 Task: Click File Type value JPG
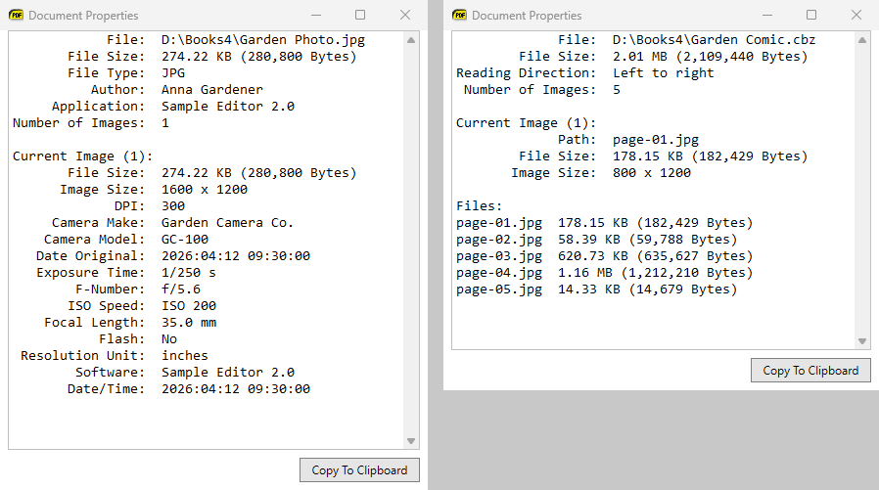173,72
